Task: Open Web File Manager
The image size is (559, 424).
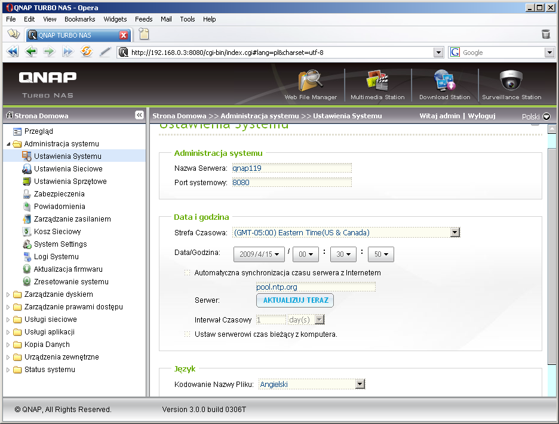Action: coord(311,85)
